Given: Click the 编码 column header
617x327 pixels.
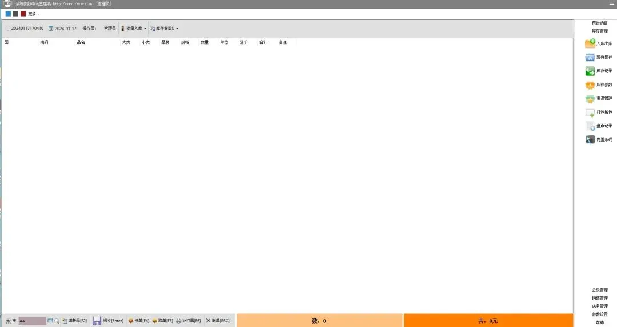Looking at the screenshot, I should click(44, 42).
